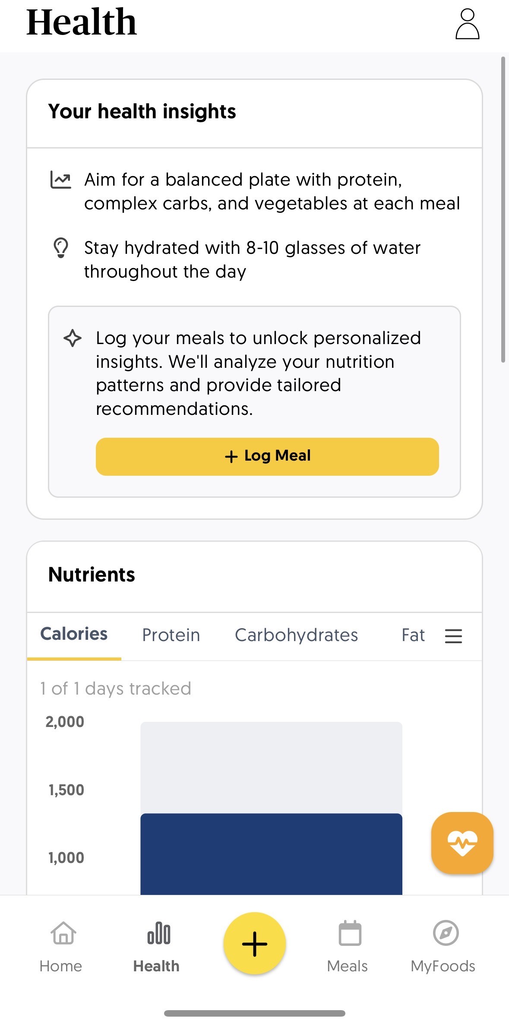
Task: Tap the lightbulb hydration tip icon
Action: tap(61, 248)
